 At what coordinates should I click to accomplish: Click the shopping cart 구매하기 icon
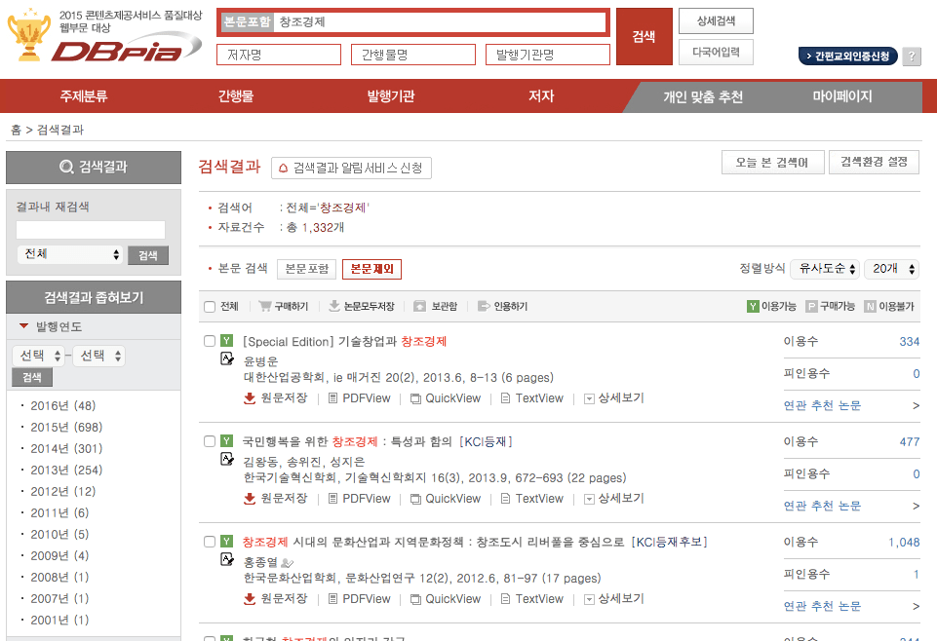[264, 306]
